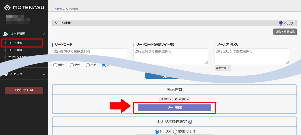Click the リード管理 people icon
The image size is (301, 135).
[6, 34]
